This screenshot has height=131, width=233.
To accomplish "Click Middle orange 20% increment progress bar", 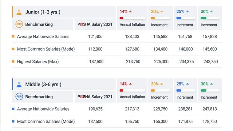I will click(160, 91).
